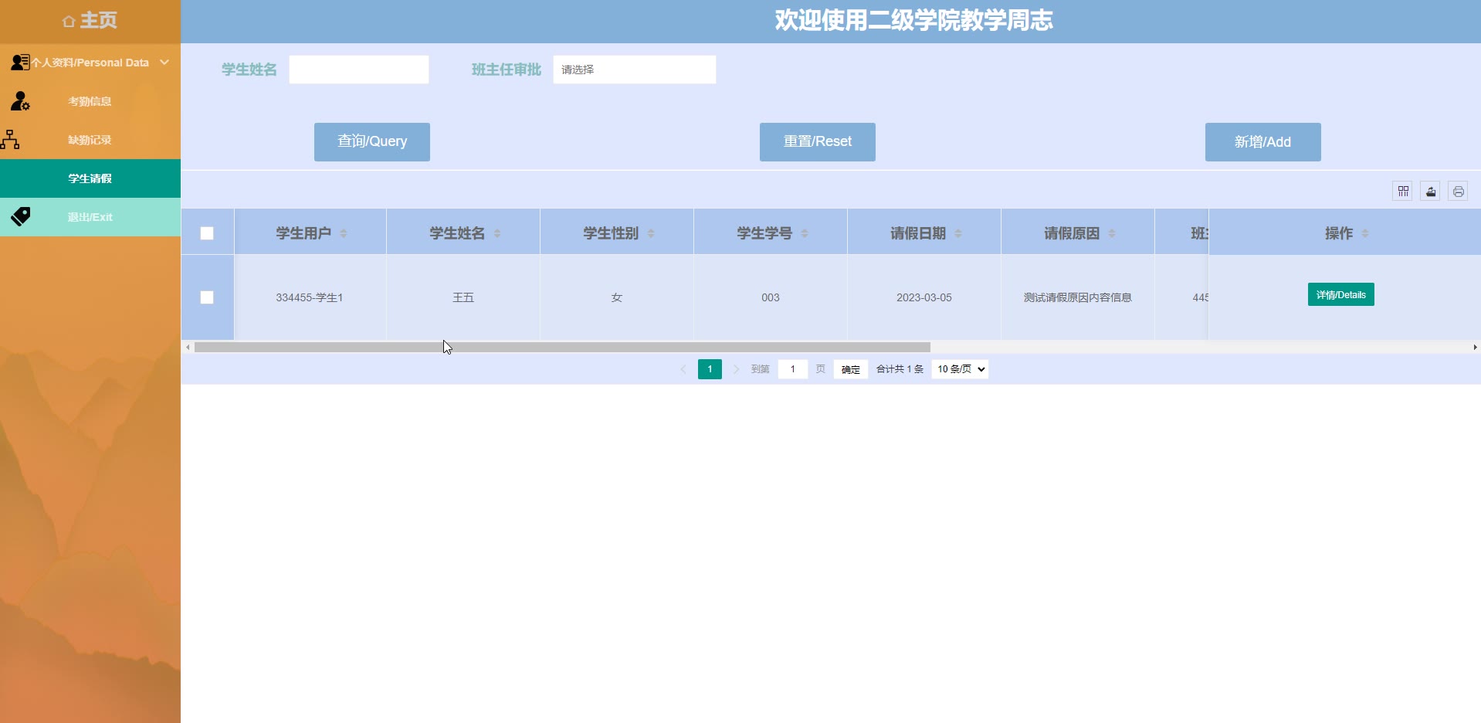
Task: Click the gender cell 女
Action: tap(617, 297)
